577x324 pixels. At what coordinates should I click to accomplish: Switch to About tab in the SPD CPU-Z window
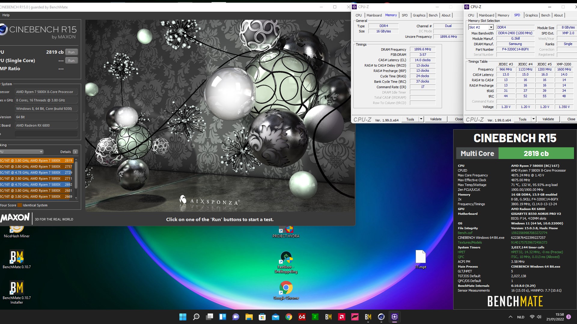click(x=558, y=15)
